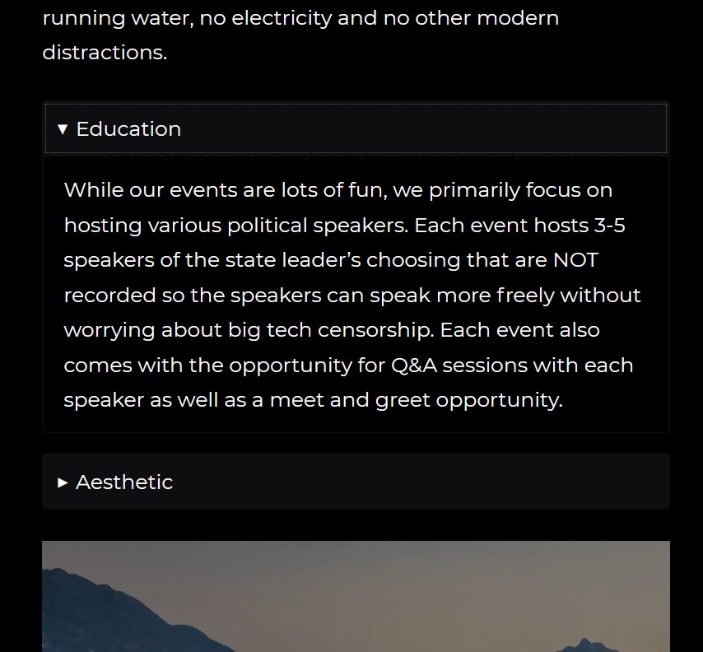
Task: Click the empty part of the Aesthetic bar
Action: pos(421,482)
